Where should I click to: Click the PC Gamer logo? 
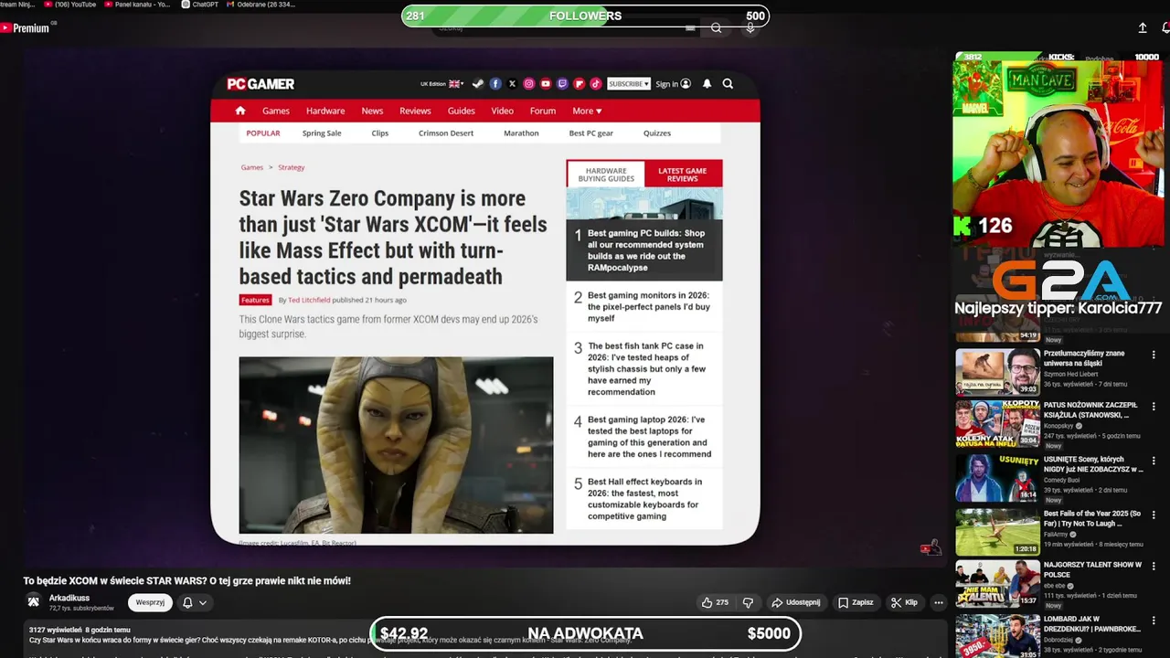pyautogui.click(x=261, y=83)
